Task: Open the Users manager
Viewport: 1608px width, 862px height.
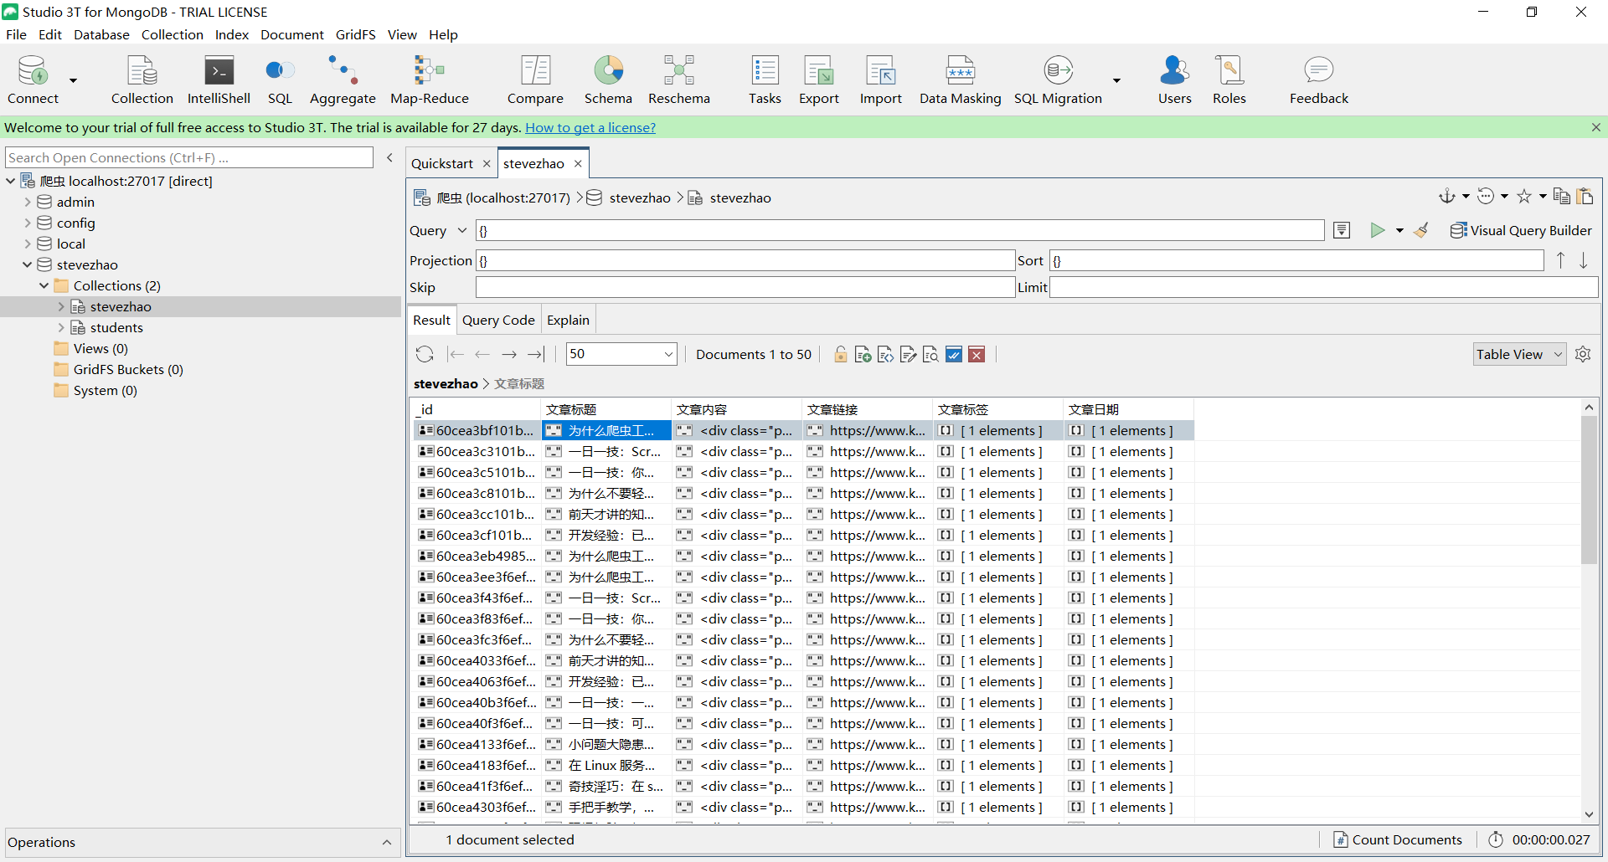Action: (1174, 80)
